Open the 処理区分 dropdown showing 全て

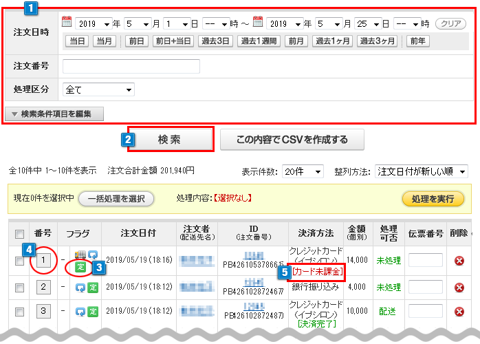click(98, 89)
